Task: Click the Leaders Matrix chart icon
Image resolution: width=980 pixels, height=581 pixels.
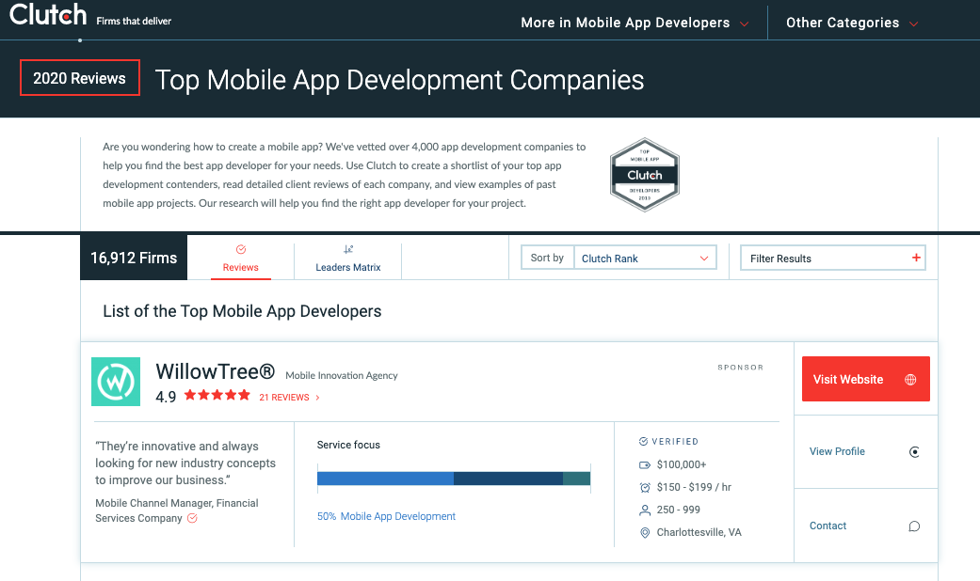Action: coord(348,250)
